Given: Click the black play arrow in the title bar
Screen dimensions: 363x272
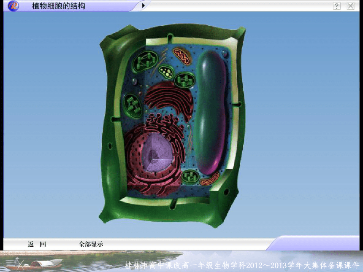Looking at the screenshot, I should [144, 5].
